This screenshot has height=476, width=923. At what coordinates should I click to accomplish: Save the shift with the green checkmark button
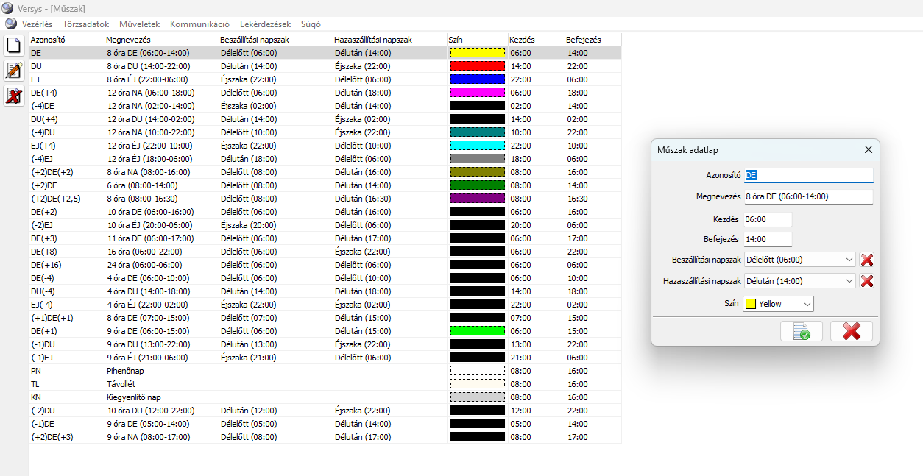tap(802, 331)
